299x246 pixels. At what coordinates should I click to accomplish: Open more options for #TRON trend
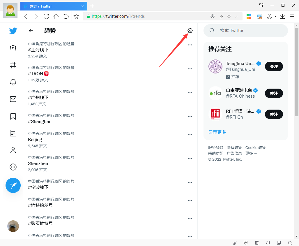click(x=190, y=69)
